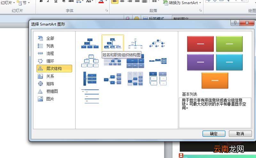Toggle the highlighted align left button
Image resolution: width=256 pixels, height=158 pixels.
[115, 2]
